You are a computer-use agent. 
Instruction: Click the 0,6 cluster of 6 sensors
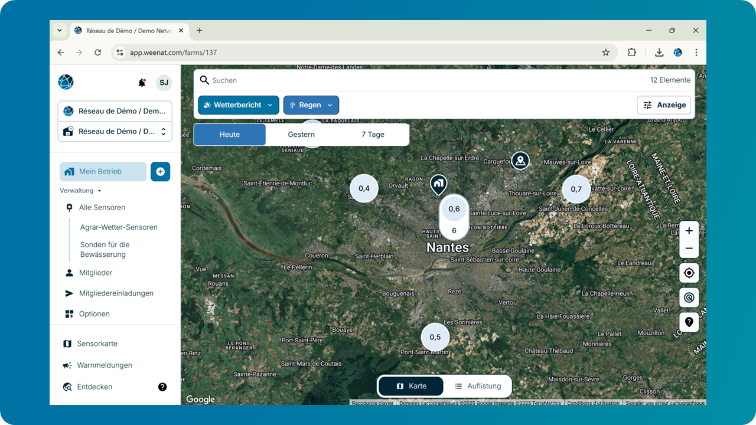(454, 217)
